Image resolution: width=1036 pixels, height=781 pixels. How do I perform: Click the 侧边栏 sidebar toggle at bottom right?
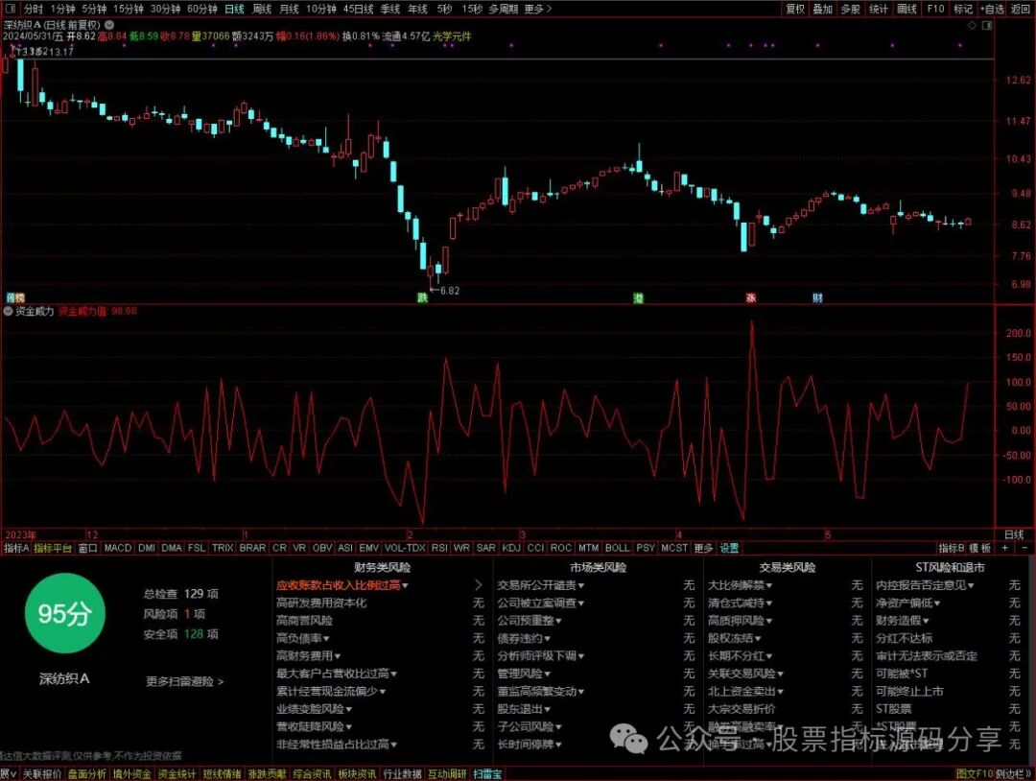tap(1016, 773)
